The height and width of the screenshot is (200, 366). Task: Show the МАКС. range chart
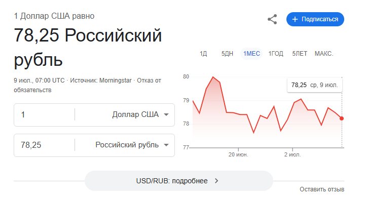pos(324,54)
